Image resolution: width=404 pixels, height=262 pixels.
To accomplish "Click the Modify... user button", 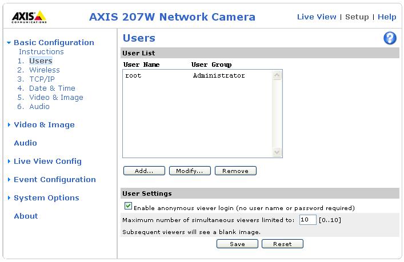I will tap(190, 171).
